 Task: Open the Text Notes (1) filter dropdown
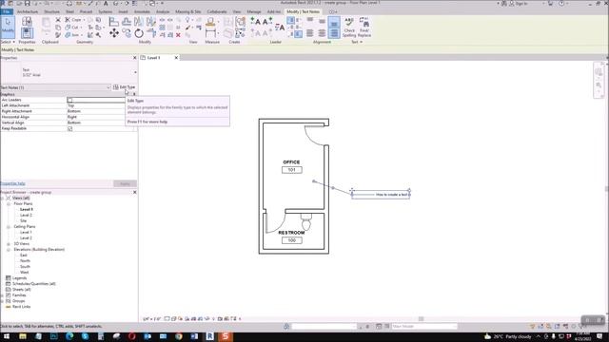click(x=108, y=87)
